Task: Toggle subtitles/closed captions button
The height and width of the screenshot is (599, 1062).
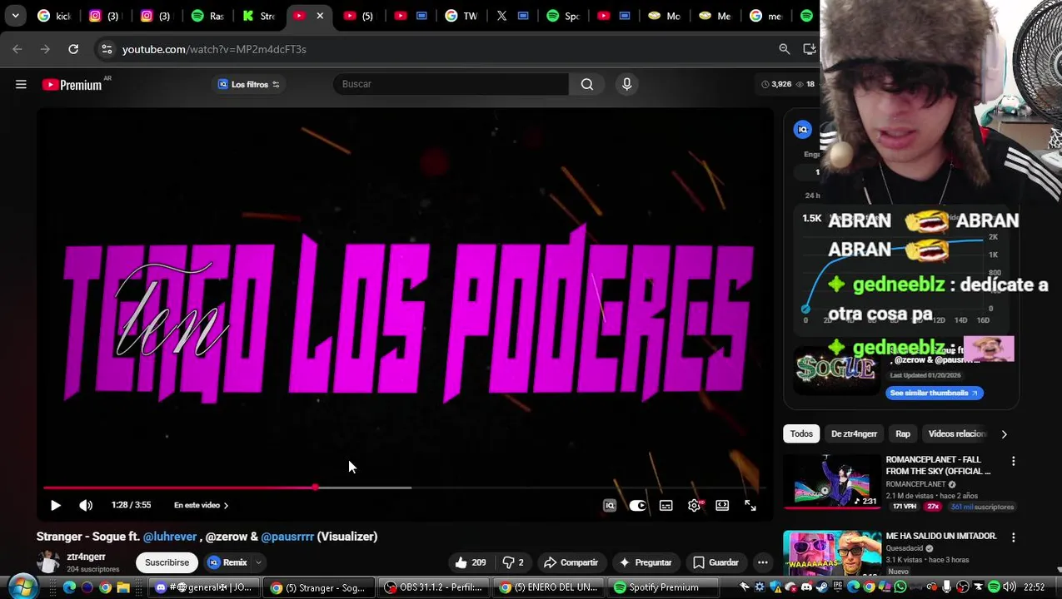Action: pos(666,505)
